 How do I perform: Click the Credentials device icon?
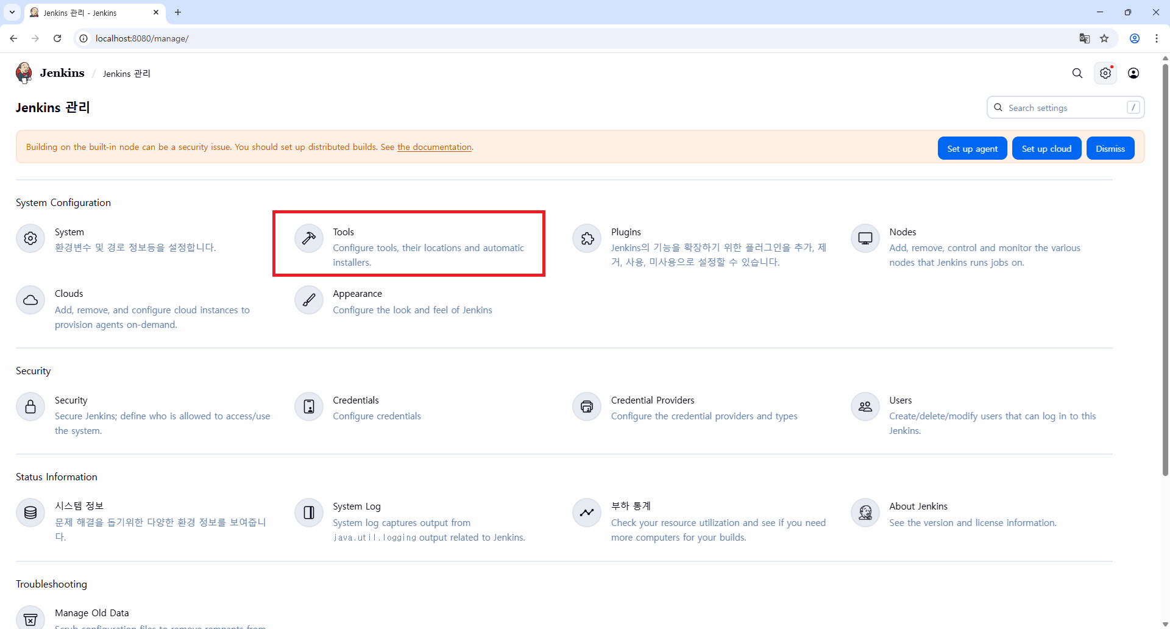309,407
